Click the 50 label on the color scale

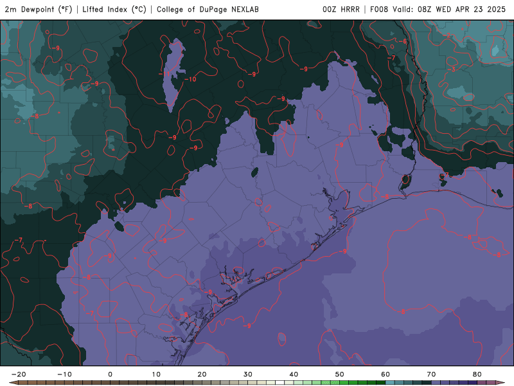point(340,374)
